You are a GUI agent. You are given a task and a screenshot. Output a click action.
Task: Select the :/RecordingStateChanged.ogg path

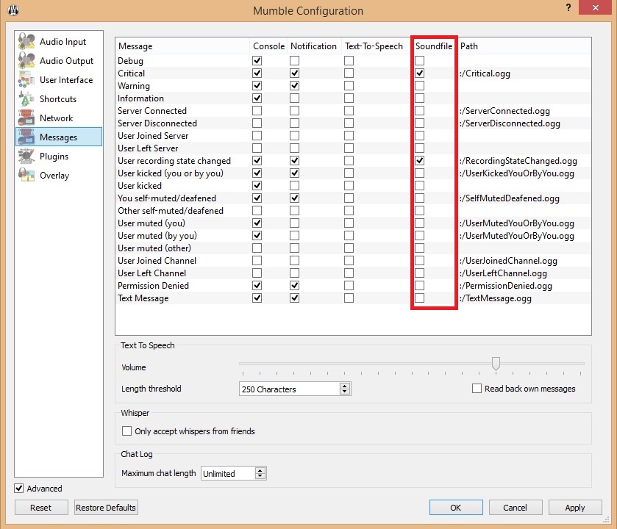518,161
